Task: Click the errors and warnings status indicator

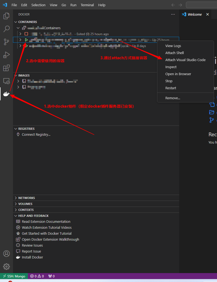Action: [x=37, y=276]
